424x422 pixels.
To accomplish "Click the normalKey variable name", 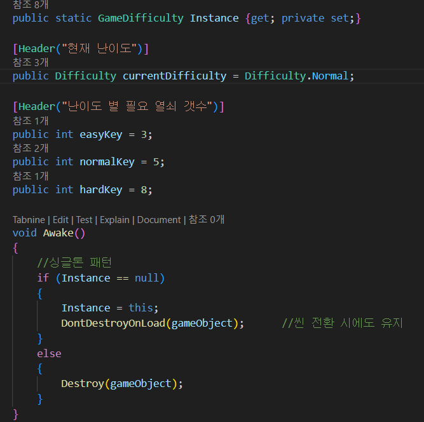I will click(107, 162).
